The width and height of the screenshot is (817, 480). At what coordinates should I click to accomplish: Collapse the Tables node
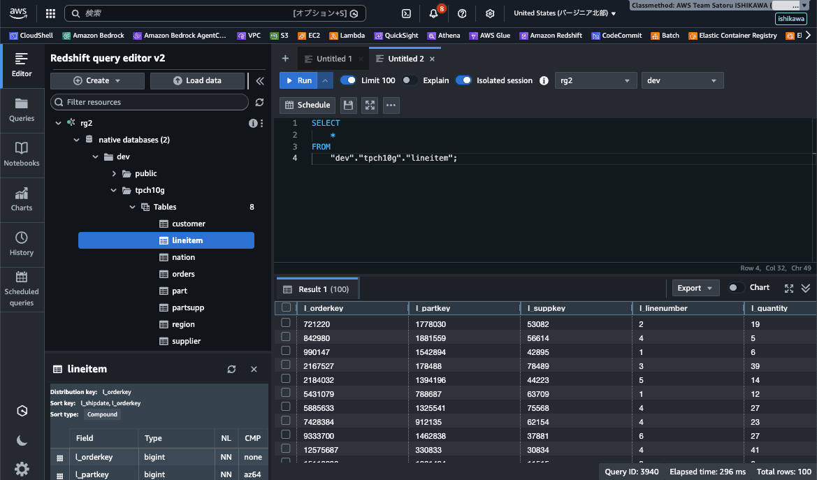click(x=132, y=207)
